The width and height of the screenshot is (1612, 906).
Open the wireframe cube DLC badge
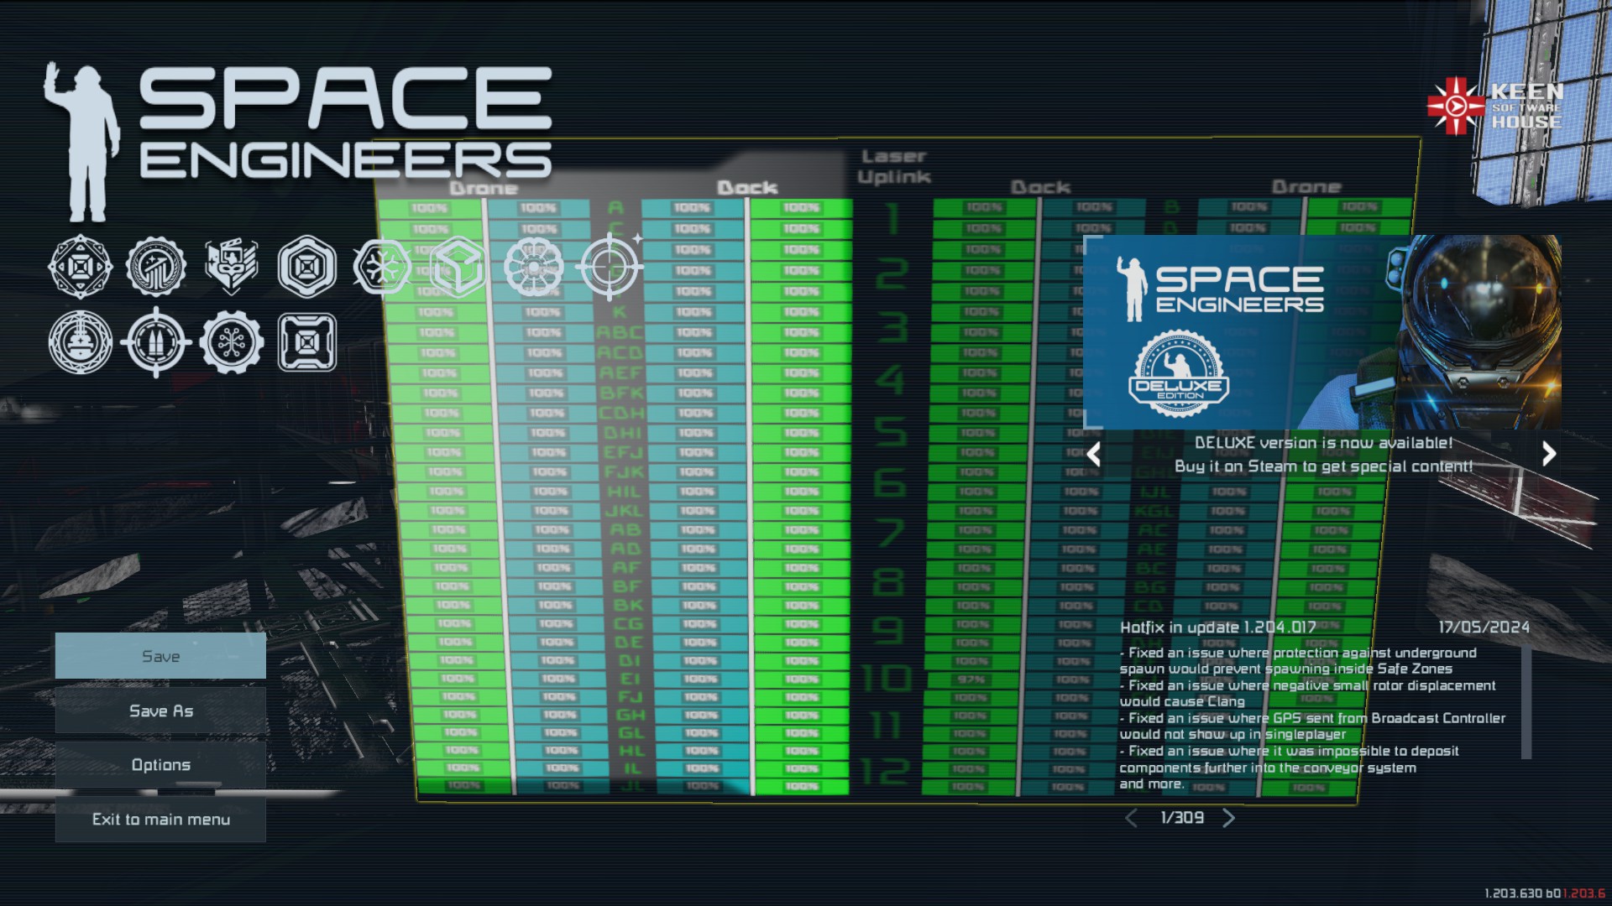(458, 267)
